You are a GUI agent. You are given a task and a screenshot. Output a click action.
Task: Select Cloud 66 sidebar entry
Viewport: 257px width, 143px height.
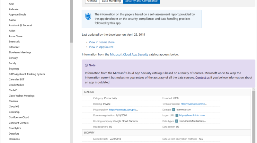click(x=14, y=107)
